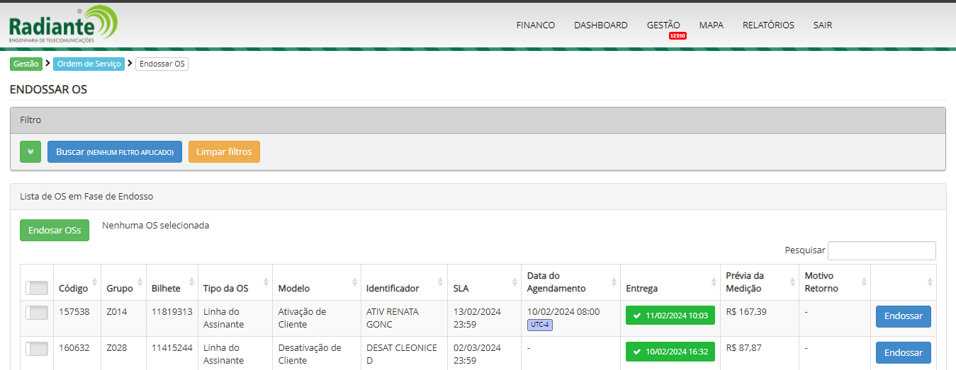
Task: Click the Buscar button
Action: (115, 152)
